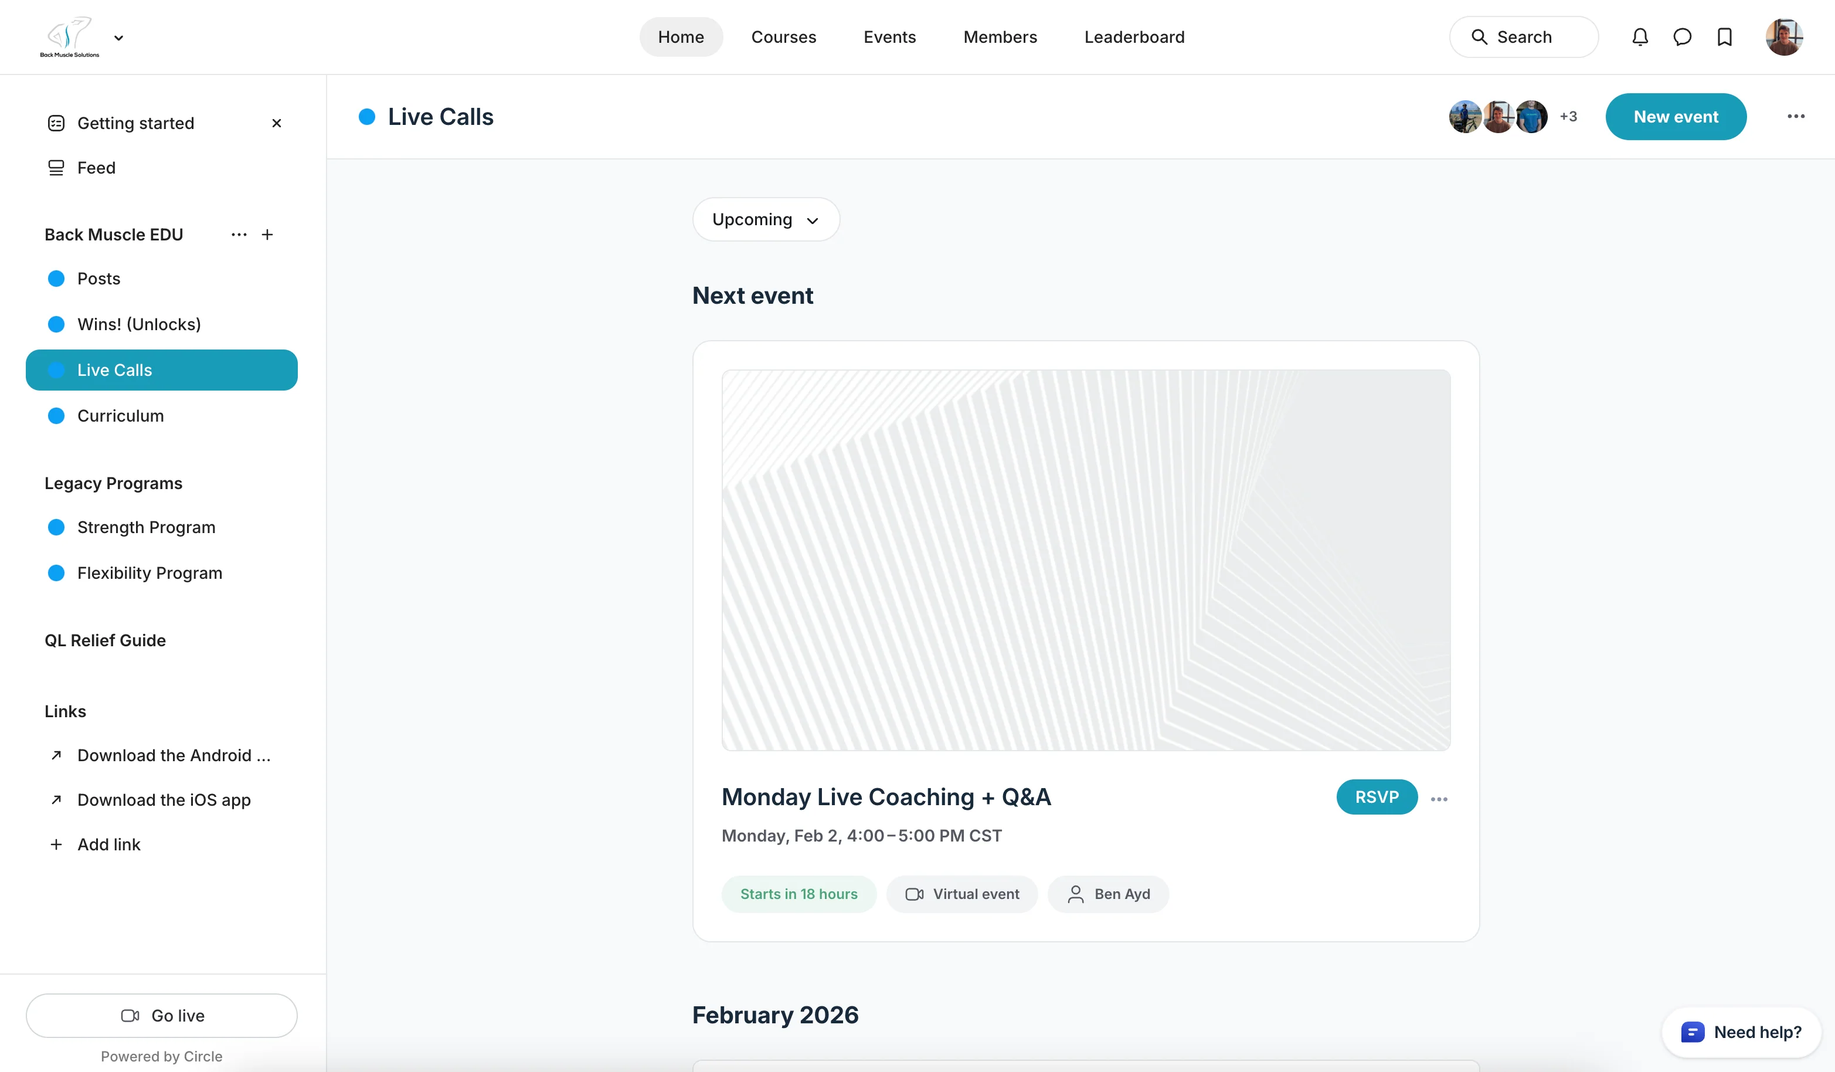Screen dimensions: 1835x1072
Task: Switch to the Courses tab
Action: point(783,37)
